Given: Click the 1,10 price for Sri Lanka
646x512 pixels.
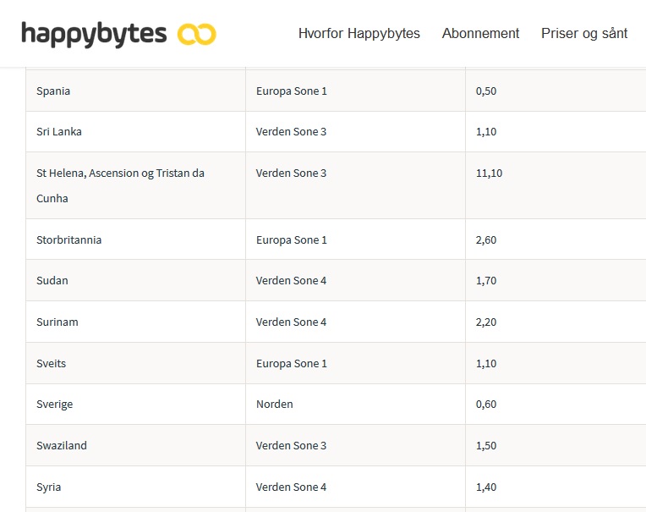Looking at the screenshot, I should tap(486, 132).
